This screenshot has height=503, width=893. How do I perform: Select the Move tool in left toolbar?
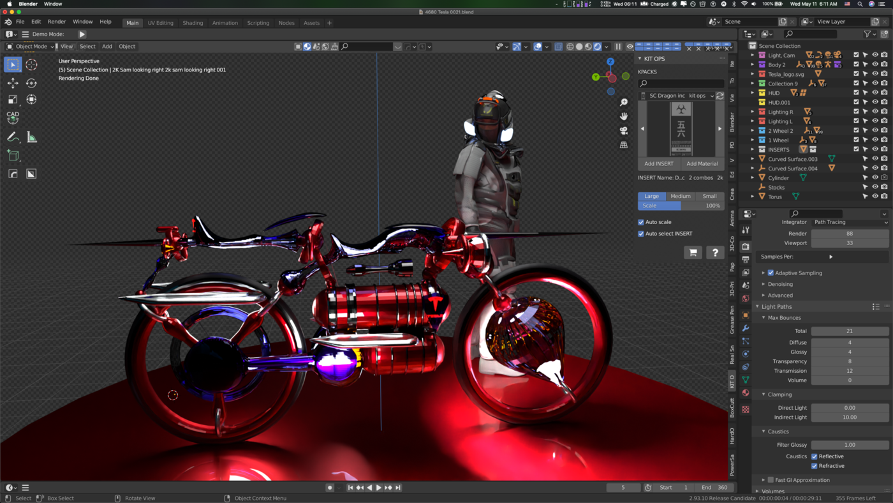(x=13, y=83)
